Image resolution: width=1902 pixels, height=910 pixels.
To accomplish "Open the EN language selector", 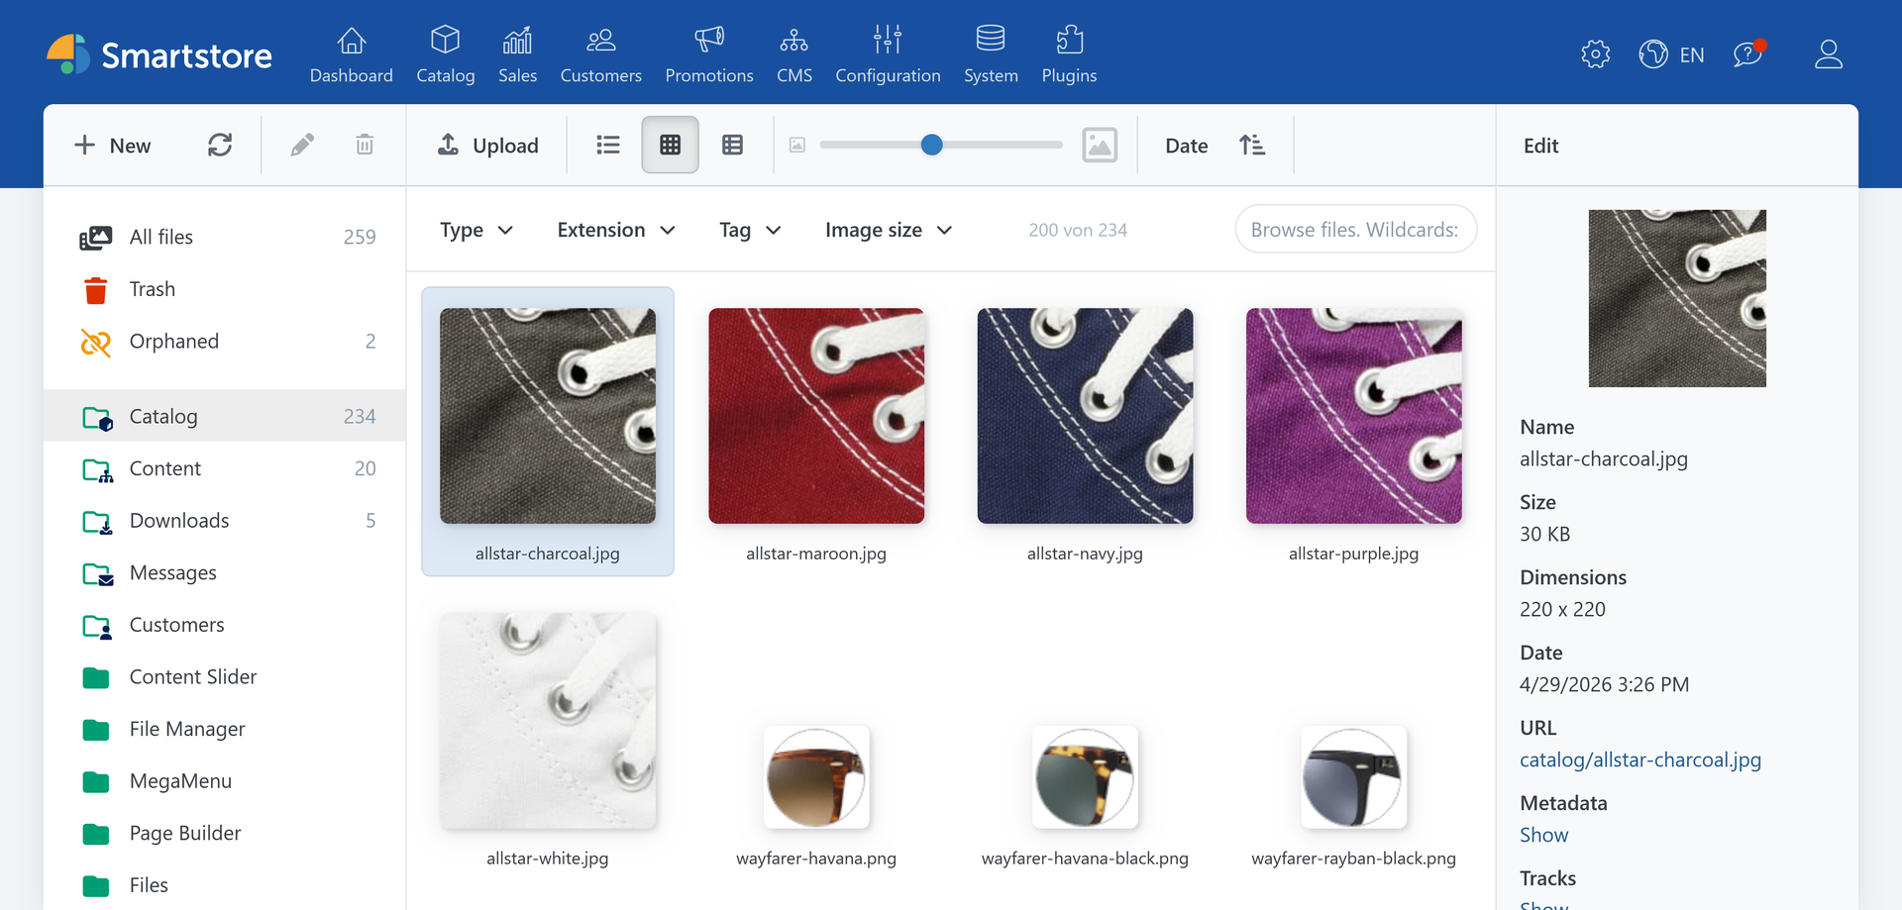I will [1672, 54].
